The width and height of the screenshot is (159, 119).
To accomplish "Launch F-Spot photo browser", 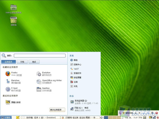I will 13,89.
